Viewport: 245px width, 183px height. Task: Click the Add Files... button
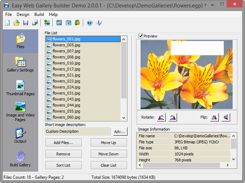63,143
